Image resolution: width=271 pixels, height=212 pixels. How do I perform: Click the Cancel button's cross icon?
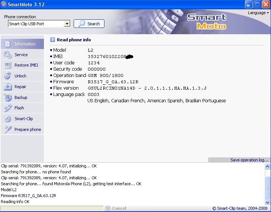[x=108, y=208]
